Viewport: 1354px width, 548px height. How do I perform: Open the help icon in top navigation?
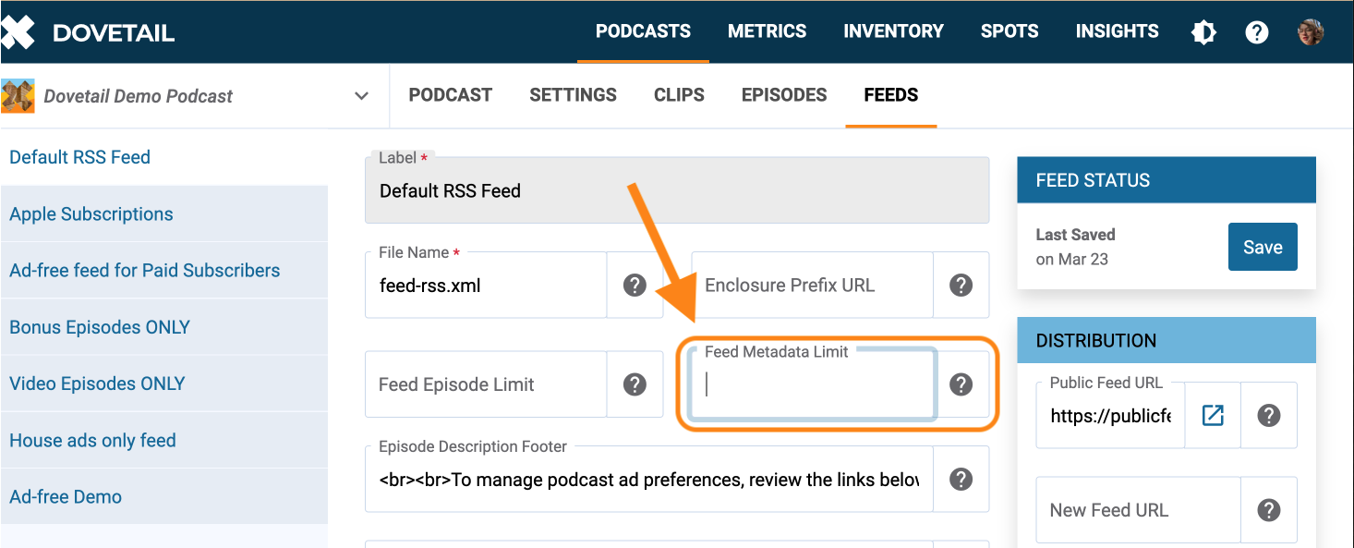point(1256,32)
